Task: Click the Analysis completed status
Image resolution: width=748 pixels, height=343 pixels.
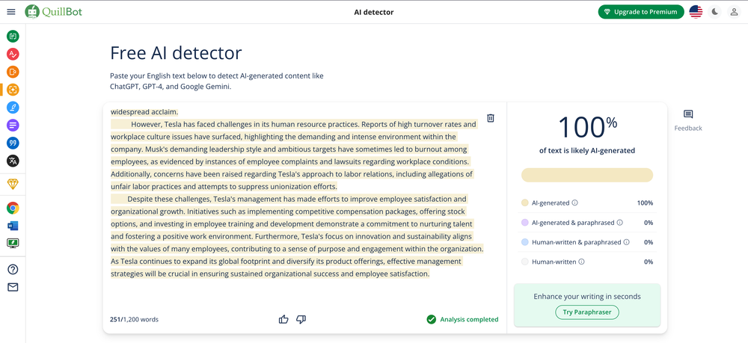Action: (x=462, y=319)
